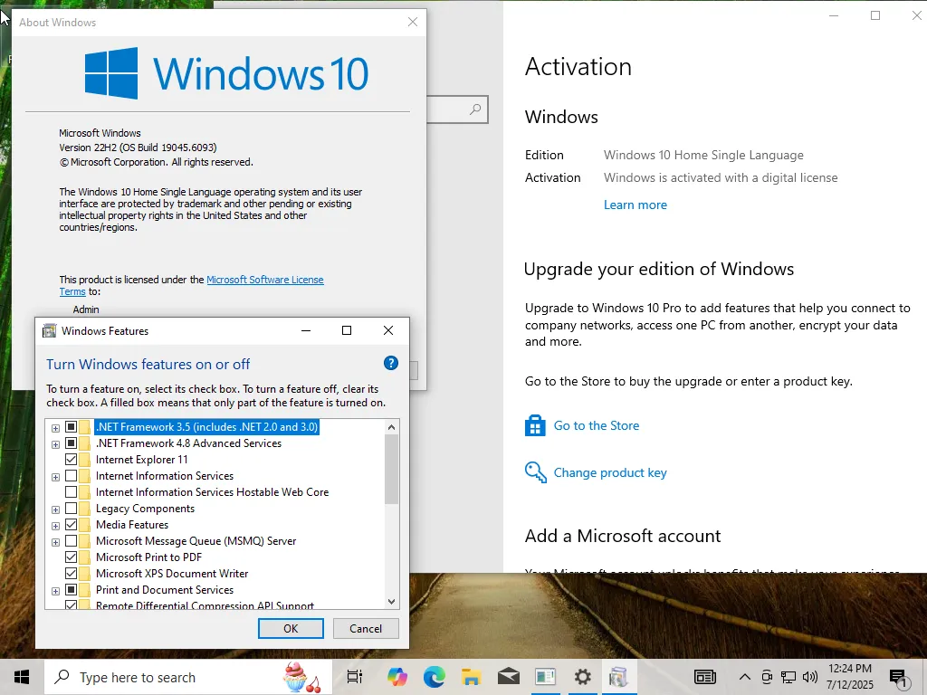
Task: Open the Microsoft Software License link
Action: [265, 280]
